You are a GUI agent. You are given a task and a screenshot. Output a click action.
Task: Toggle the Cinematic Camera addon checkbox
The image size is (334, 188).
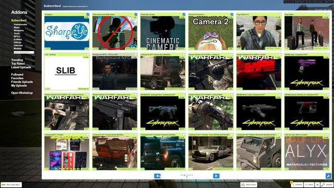click(x=184, y=14)
